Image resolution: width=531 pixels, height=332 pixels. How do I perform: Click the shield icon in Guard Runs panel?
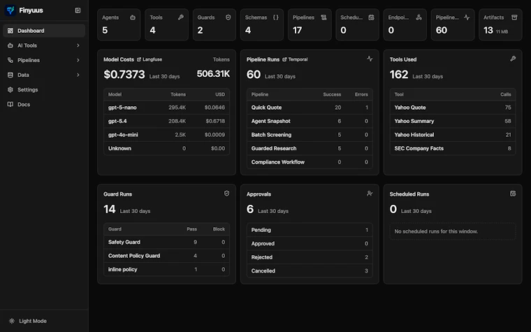pos(227,194)
